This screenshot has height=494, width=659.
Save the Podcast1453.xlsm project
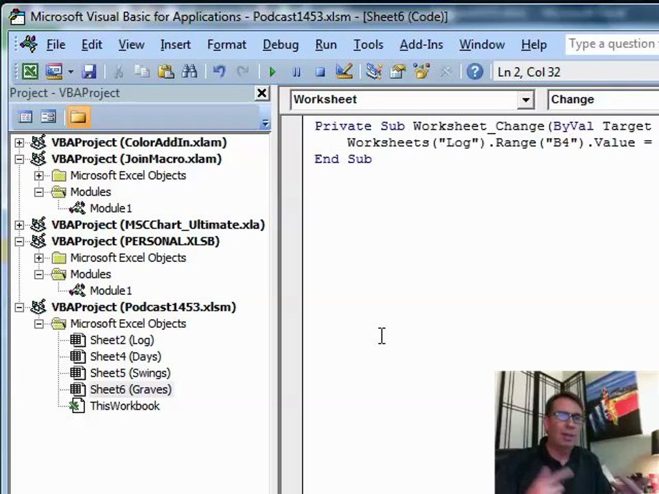click(x=89, y=71)
